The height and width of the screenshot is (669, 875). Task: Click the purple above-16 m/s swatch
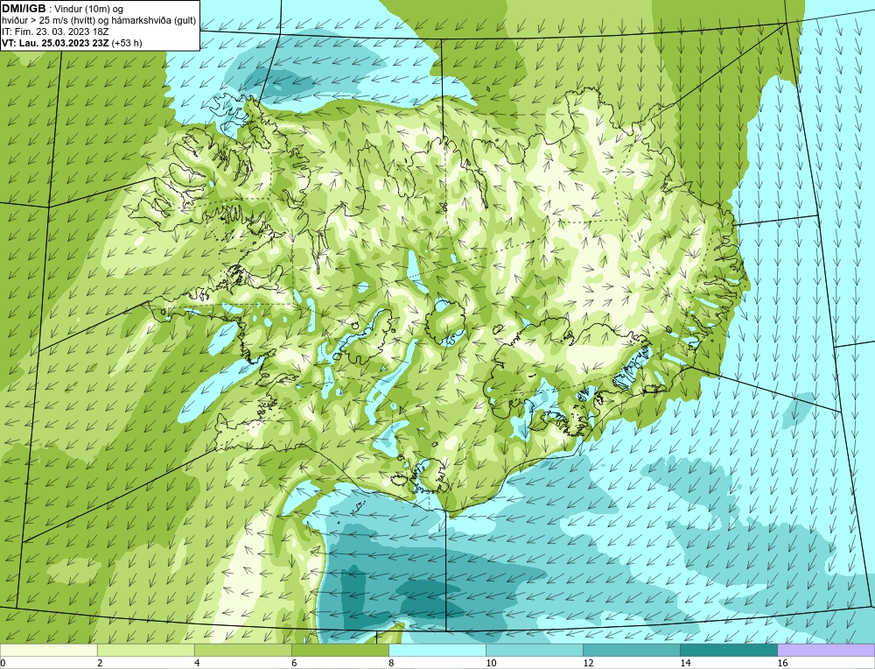826,650
